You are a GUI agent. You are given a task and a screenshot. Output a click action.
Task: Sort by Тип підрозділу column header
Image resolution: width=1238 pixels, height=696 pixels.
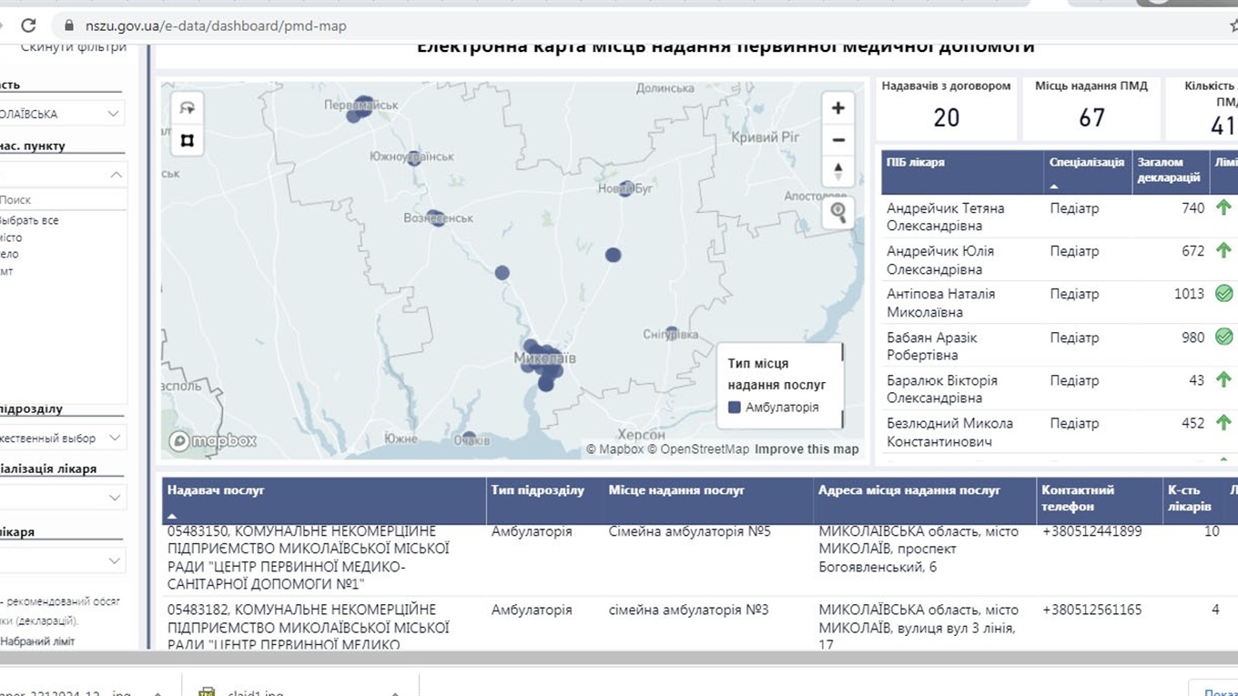click(544, 500)
